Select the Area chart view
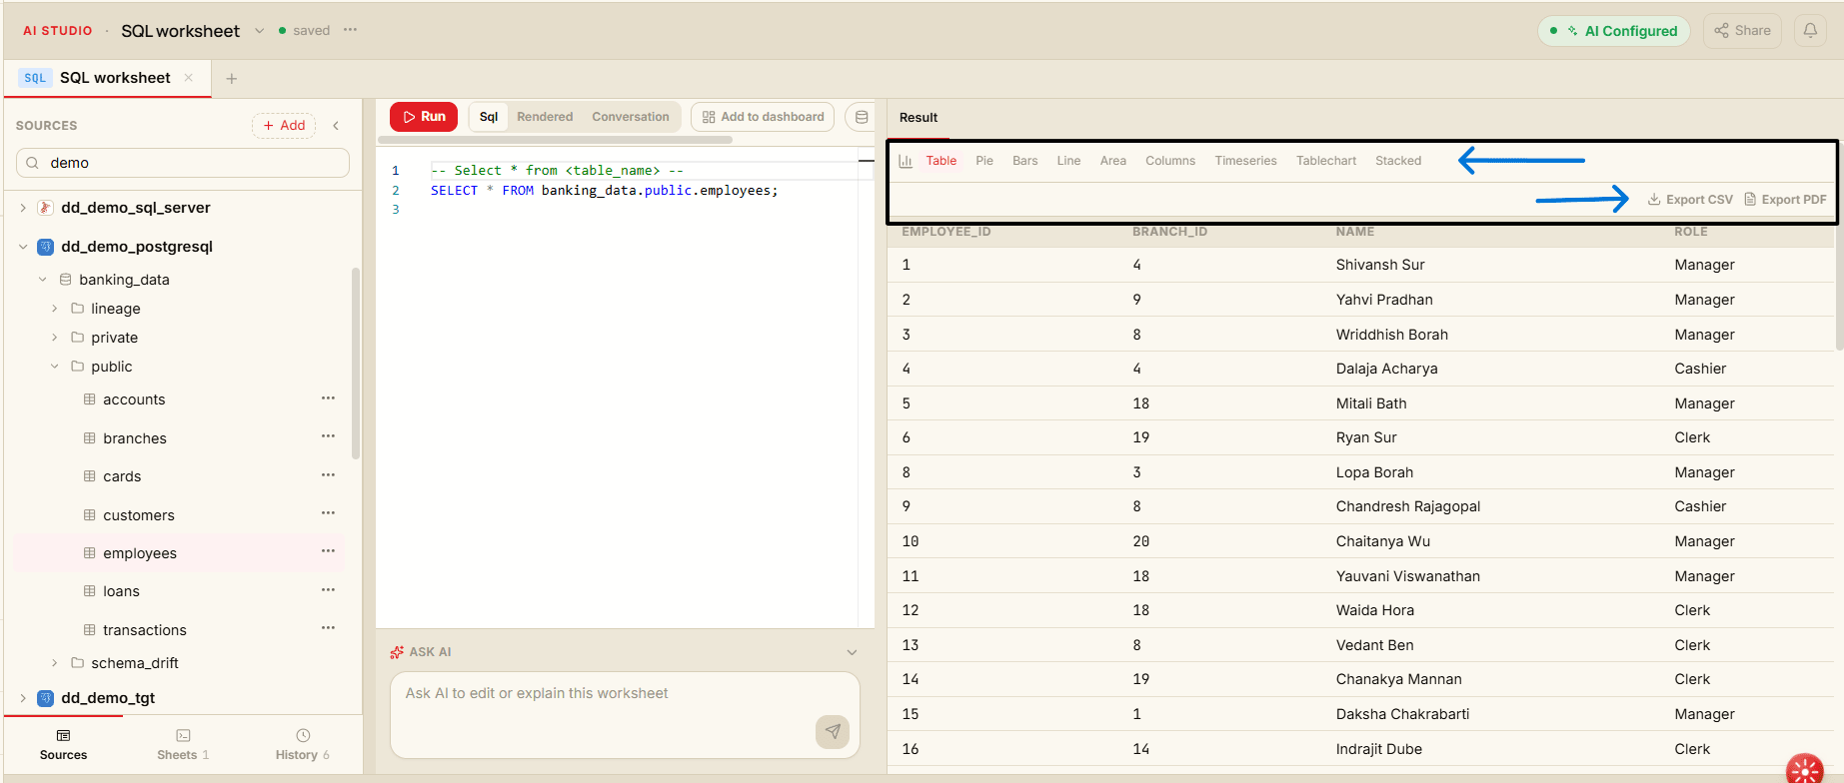Image resolution: width=1844 pixels, height=783 pixels. (x=1113, y=161)
